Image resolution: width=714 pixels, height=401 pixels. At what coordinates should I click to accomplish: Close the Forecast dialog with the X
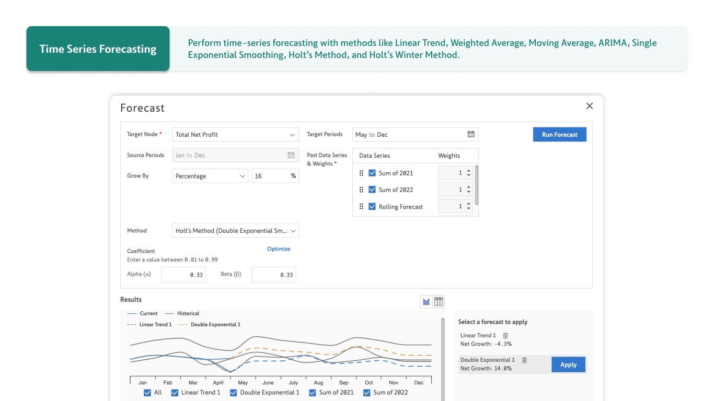pos(590,106)
